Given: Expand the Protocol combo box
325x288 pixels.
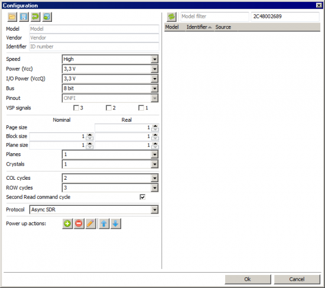Looking at the screenshot, I should (155, 210).
